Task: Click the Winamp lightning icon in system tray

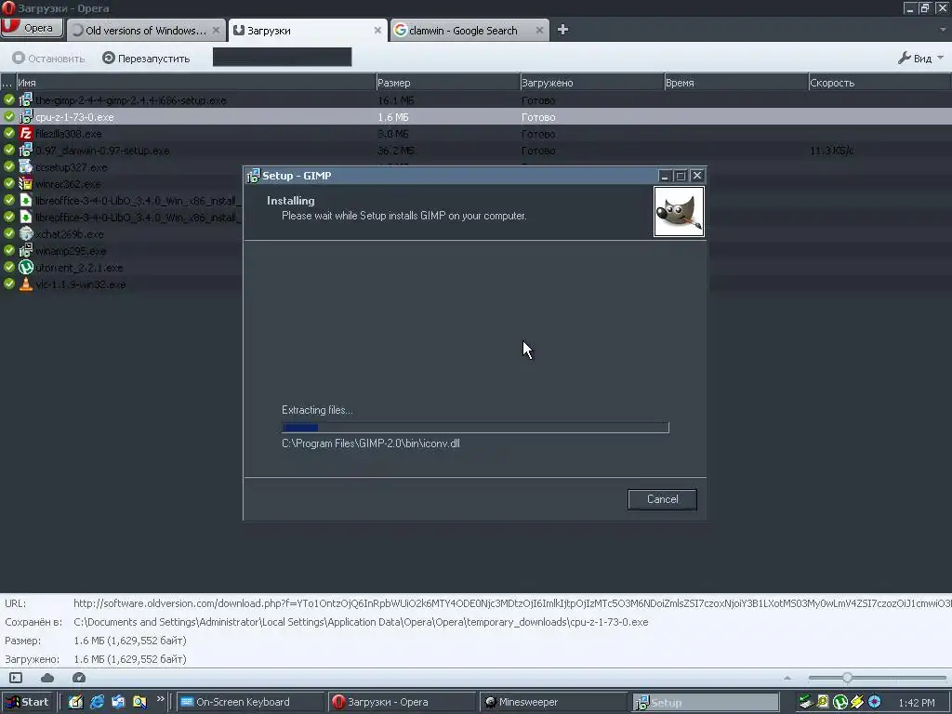Action: tap(857, 702)
